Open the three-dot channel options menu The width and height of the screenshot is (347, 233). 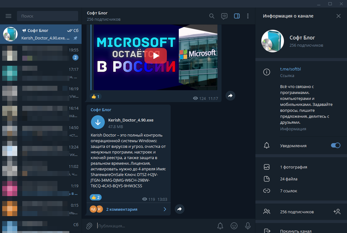coord(248,16)
